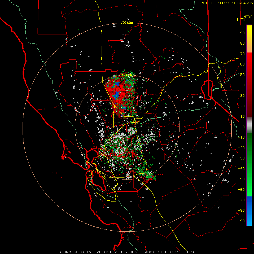Select the 50 NMI range ring label
The width and height of the screenshot is (254, 254).
[x=127, y=75]
